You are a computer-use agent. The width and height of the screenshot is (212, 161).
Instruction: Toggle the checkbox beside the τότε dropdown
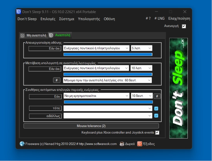click(156, 108)
